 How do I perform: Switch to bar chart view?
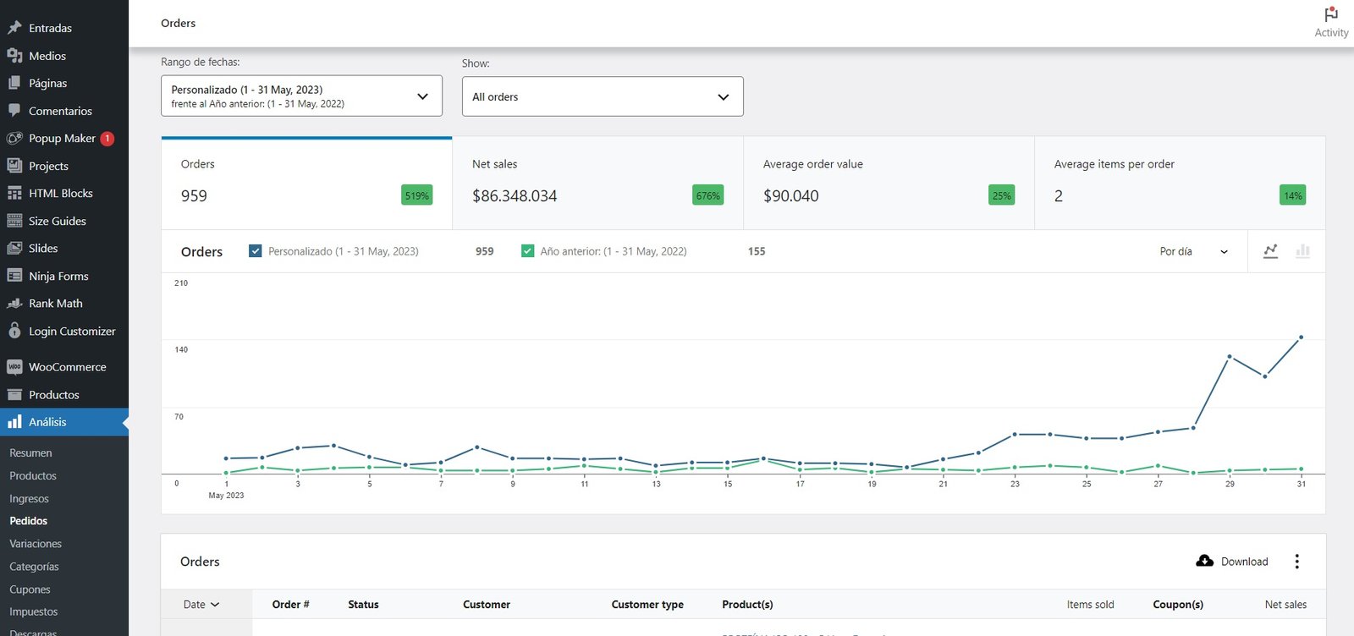pos(1302,251)
